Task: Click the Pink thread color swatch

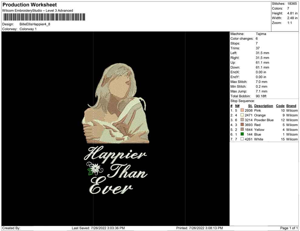Action: pos(242,111)
